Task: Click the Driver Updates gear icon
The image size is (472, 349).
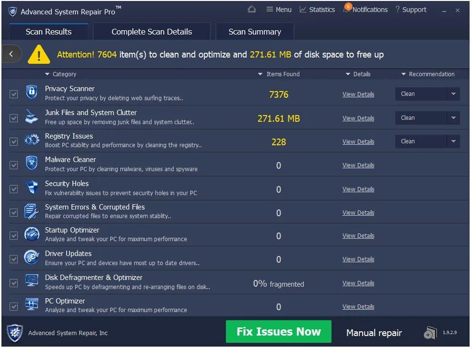Action: 32,257
